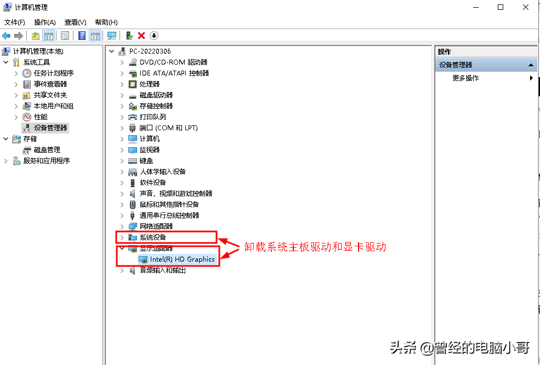Image resolution: width=540 pixels, height=365 pixels.
Task: Click the Back arrow toolbar icon
Action: tap(6, 36)
